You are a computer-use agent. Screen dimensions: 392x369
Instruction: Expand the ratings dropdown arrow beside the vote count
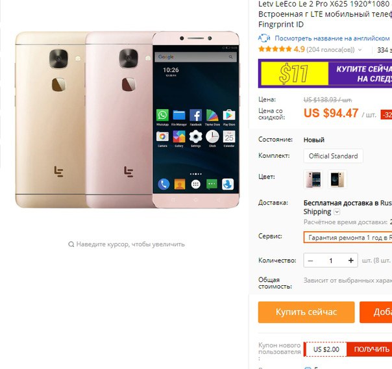click(x=360, y=50)
